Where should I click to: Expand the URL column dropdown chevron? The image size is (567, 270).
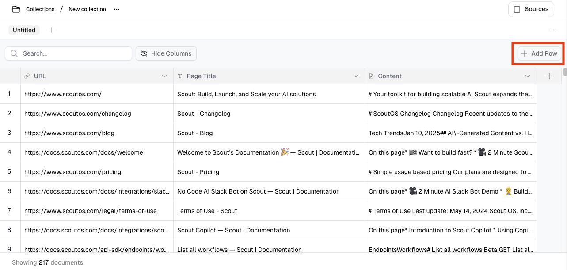pyautogui.click(x=164, y=76)
